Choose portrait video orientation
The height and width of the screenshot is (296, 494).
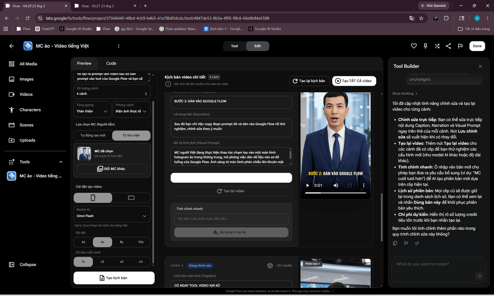(93, 198)
